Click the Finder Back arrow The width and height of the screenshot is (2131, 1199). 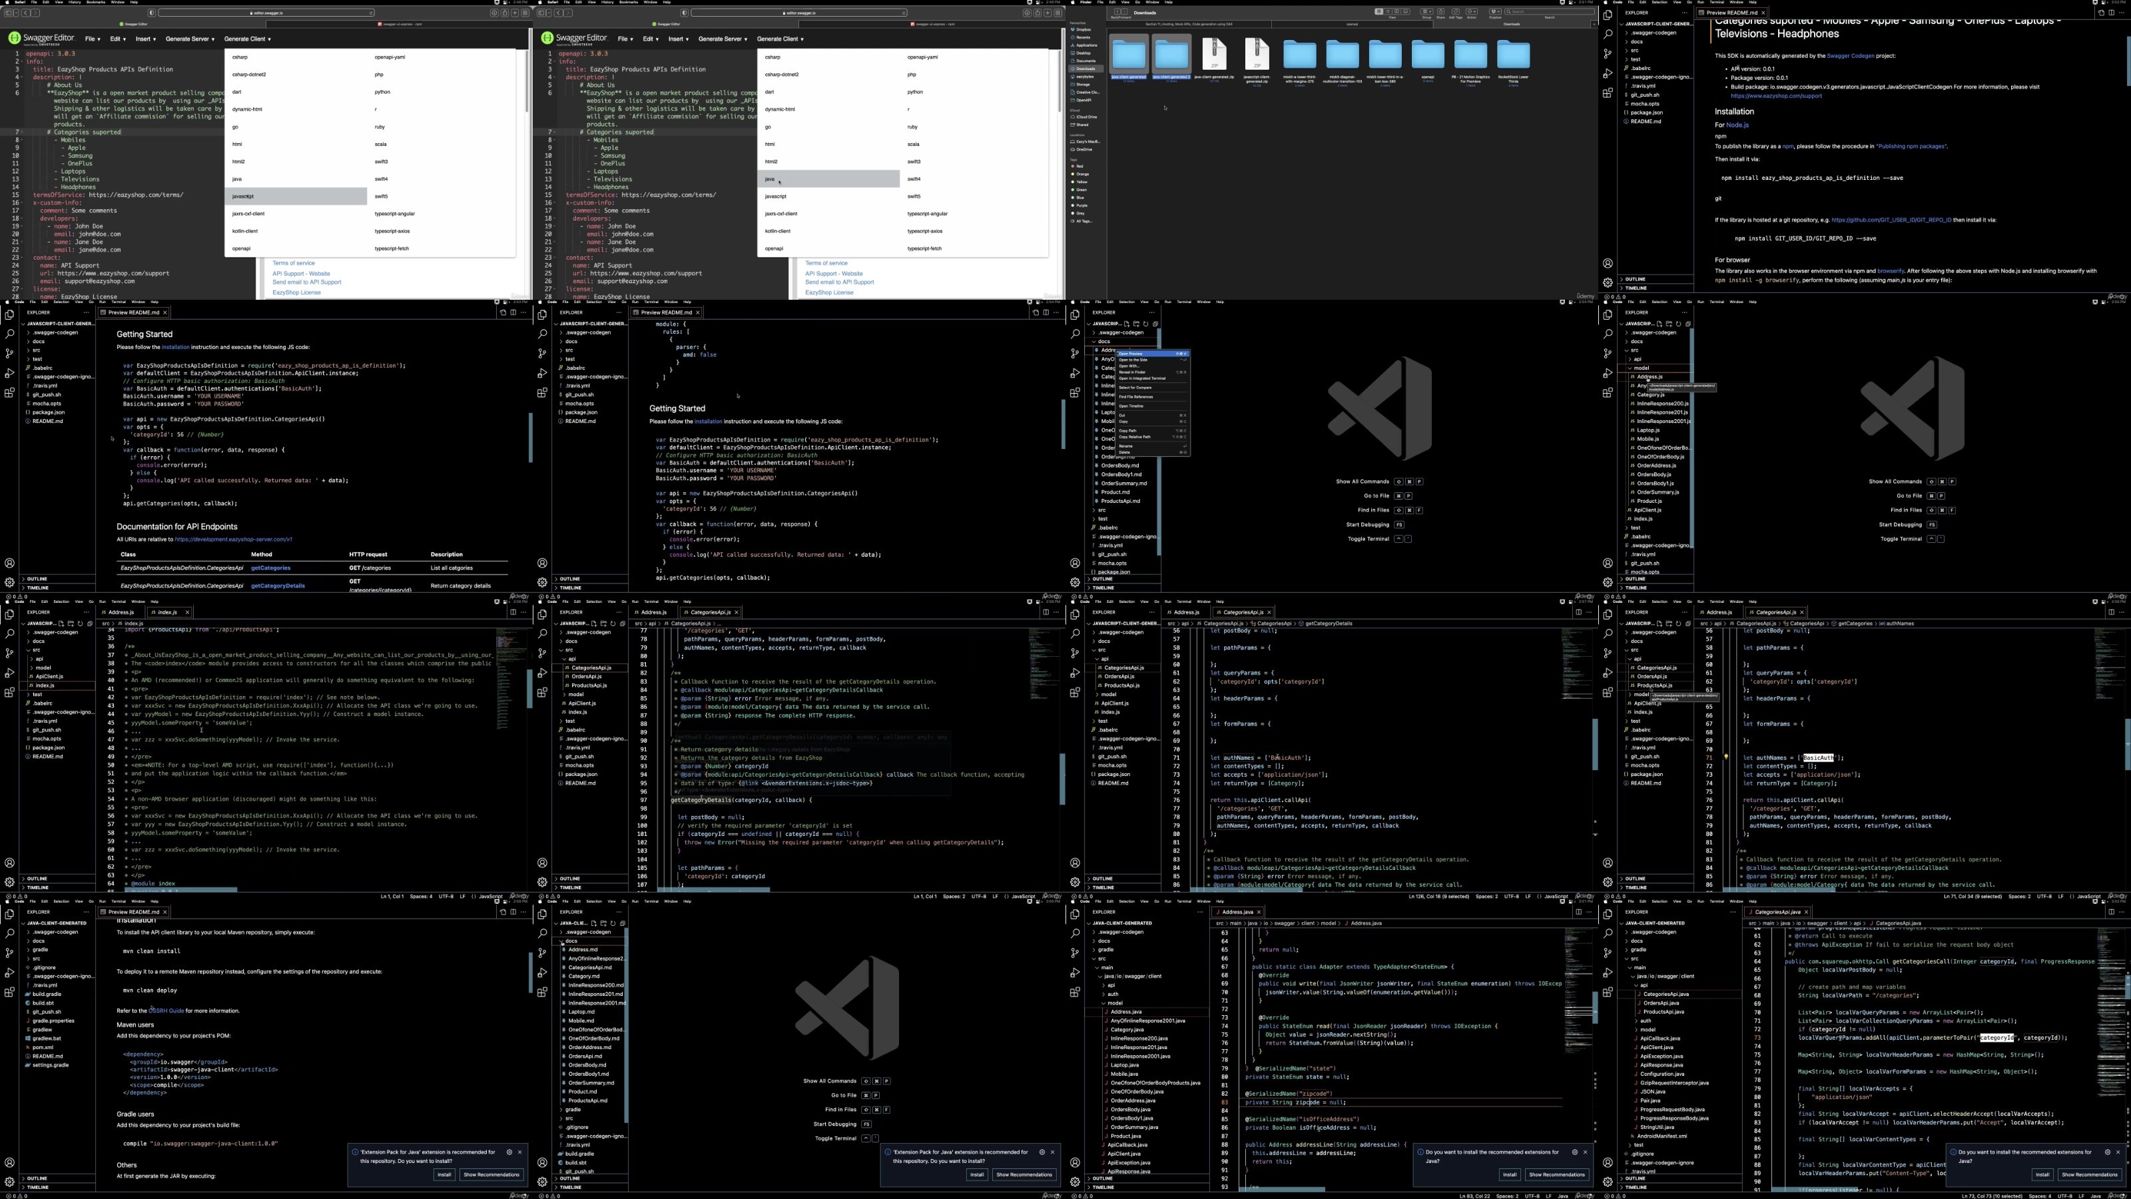tap(1117, 13)
